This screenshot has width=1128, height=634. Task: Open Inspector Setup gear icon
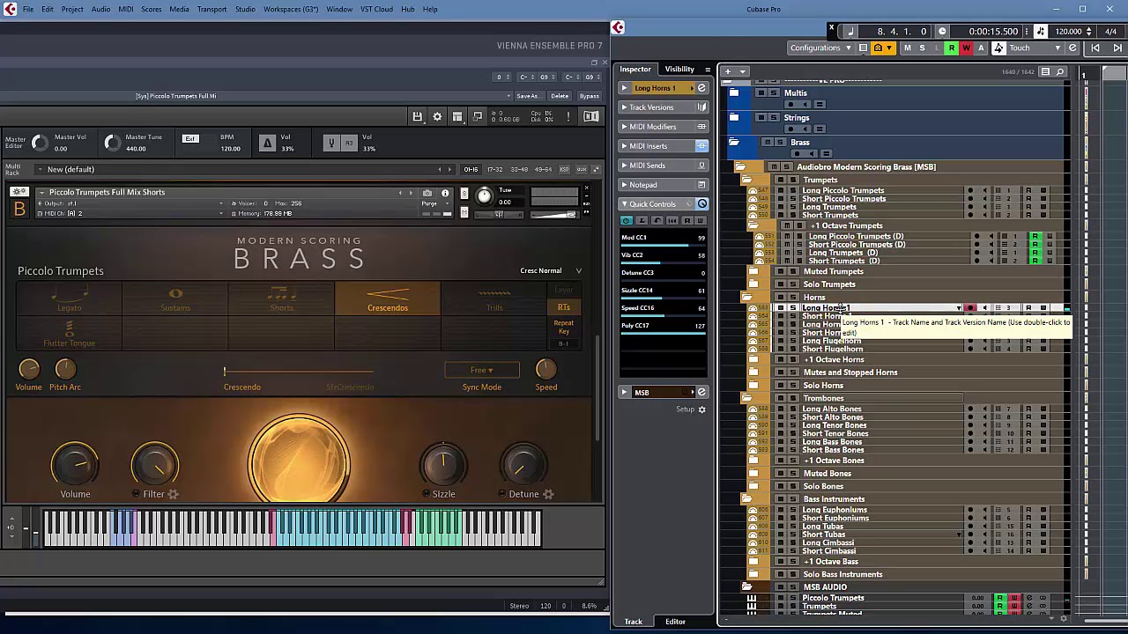point(702,409)
